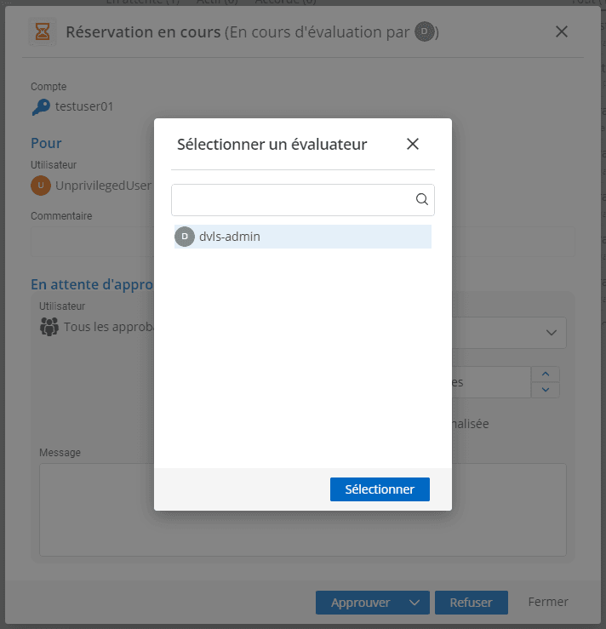Click the dvls-admin avatar circle

coord(185,237)
